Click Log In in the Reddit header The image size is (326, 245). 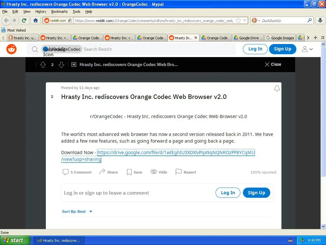(x=255, y=49)
